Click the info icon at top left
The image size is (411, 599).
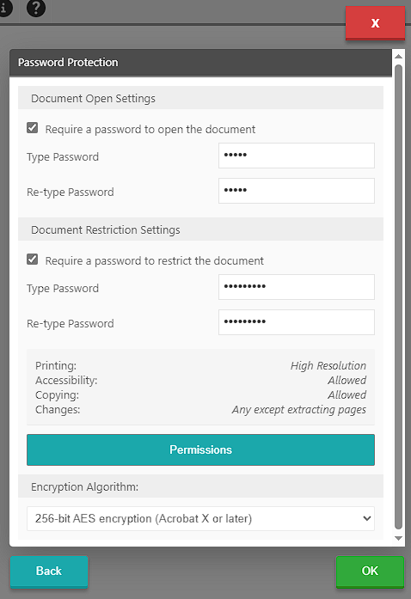pyautogui.click(x=5, y=8)
